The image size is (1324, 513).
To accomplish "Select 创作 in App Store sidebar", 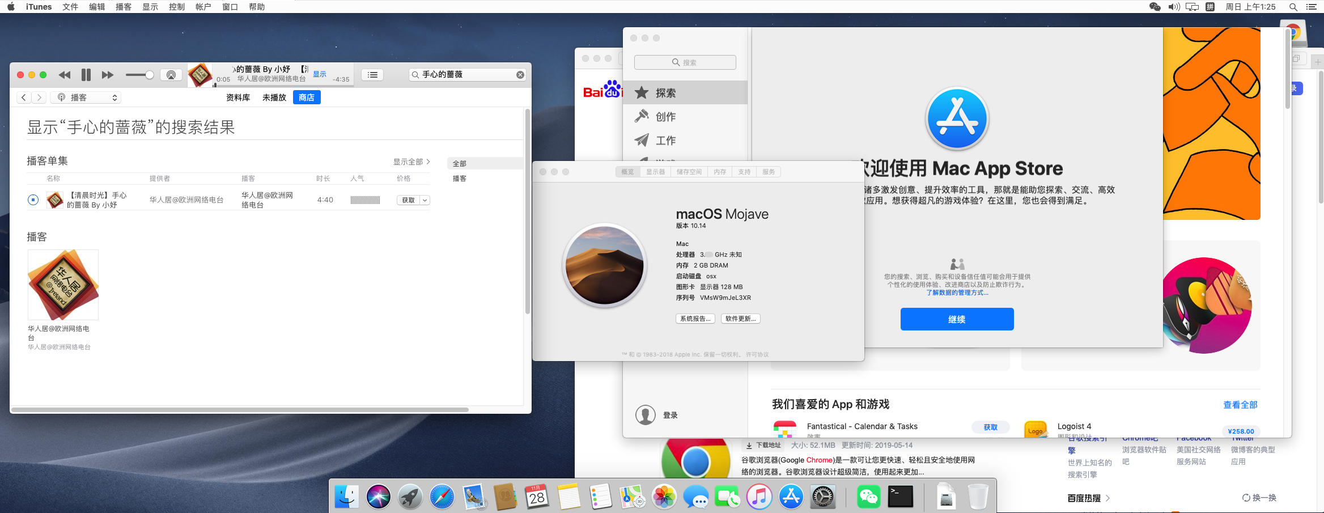I will point(685,116).
